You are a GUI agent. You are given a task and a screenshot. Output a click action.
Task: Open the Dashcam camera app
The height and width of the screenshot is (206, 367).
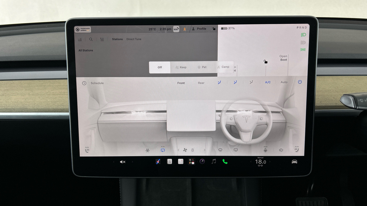pyautogui.click(x=202, y=161)
